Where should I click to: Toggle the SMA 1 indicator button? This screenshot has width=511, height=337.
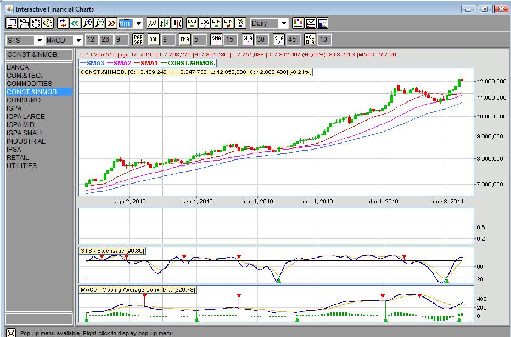(x=217, y=39)
